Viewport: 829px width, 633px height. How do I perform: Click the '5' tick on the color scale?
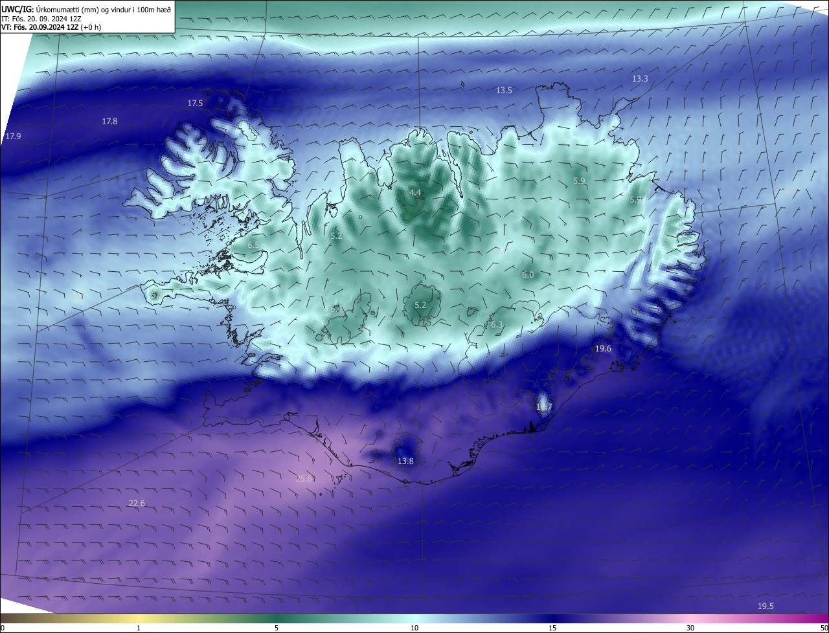(277, 628)
